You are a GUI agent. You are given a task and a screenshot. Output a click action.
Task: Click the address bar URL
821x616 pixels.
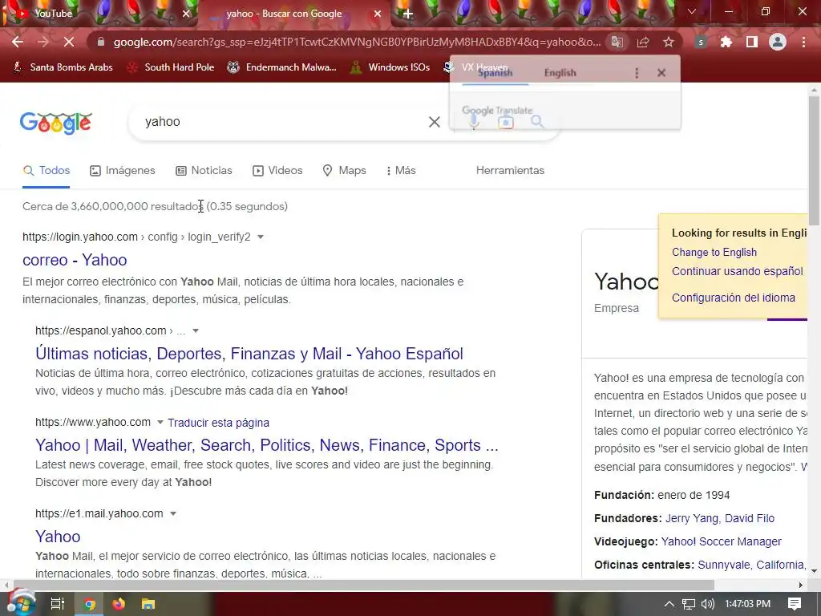pos(357,42)
